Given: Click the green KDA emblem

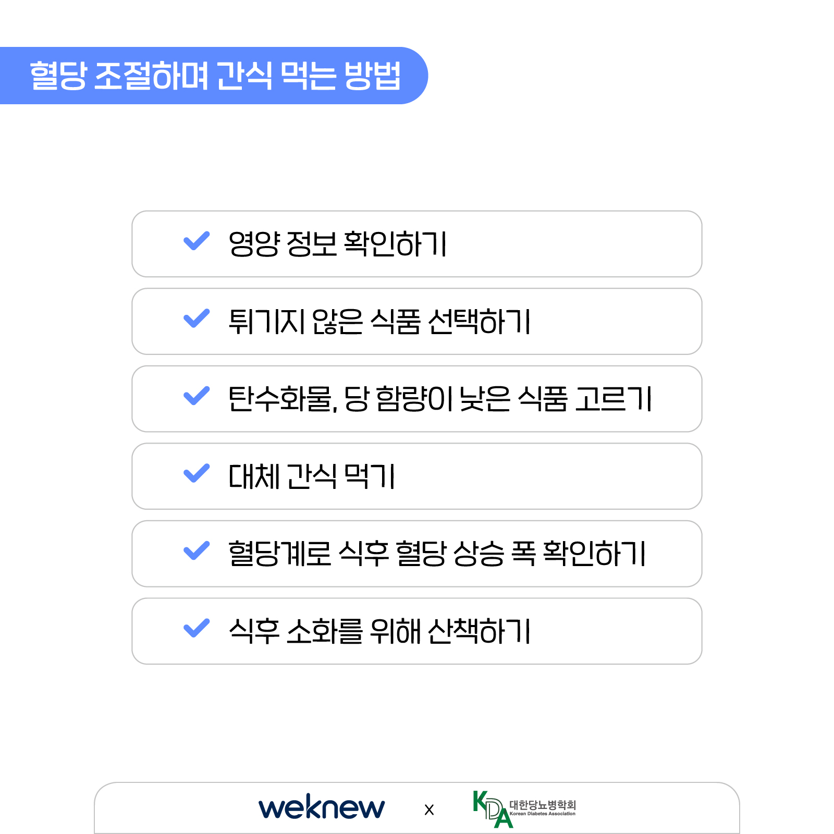Looking at the screenshot, I should pos(491,810).
